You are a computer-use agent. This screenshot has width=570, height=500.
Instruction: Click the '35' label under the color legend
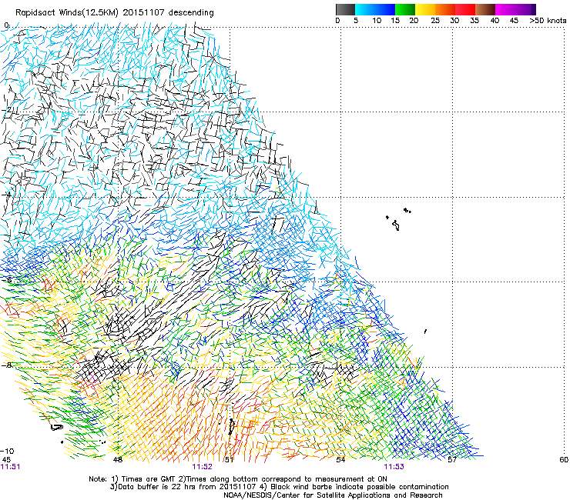(474, 21)
